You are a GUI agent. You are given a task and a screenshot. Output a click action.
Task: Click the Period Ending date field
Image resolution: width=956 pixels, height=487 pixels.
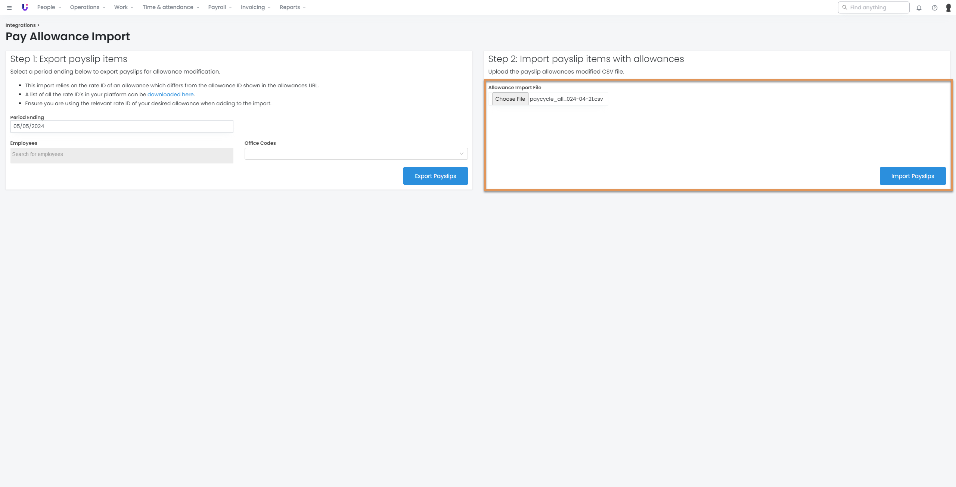pos(122,127)
